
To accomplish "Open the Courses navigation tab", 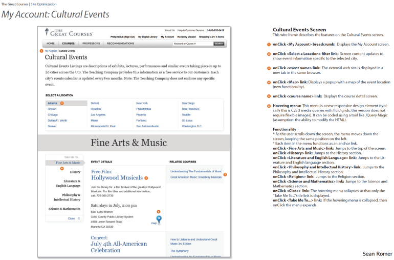I will (68, 44).
